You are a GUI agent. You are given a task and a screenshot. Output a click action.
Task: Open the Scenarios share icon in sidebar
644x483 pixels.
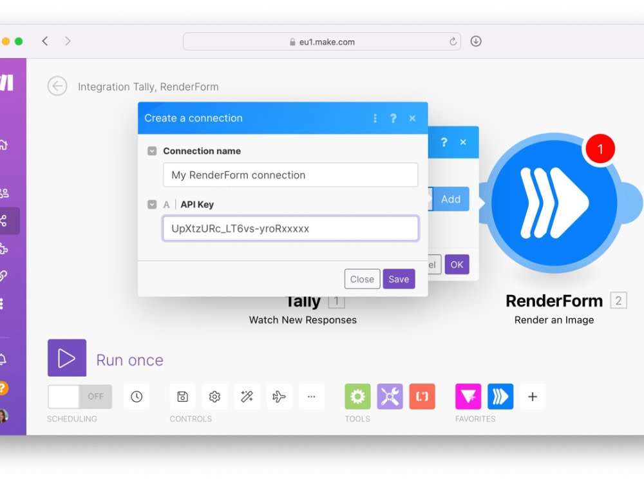click(x=4, y=220)
